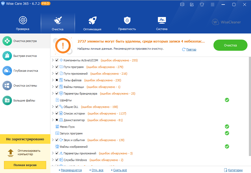The height and width of the screenshot is (173, 251).
Task: Click the Запуск программ row icon
Action: (57, 133)
